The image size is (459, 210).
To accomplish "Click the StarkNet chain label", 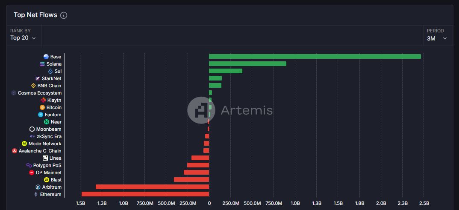I will [x=51, y=78].
